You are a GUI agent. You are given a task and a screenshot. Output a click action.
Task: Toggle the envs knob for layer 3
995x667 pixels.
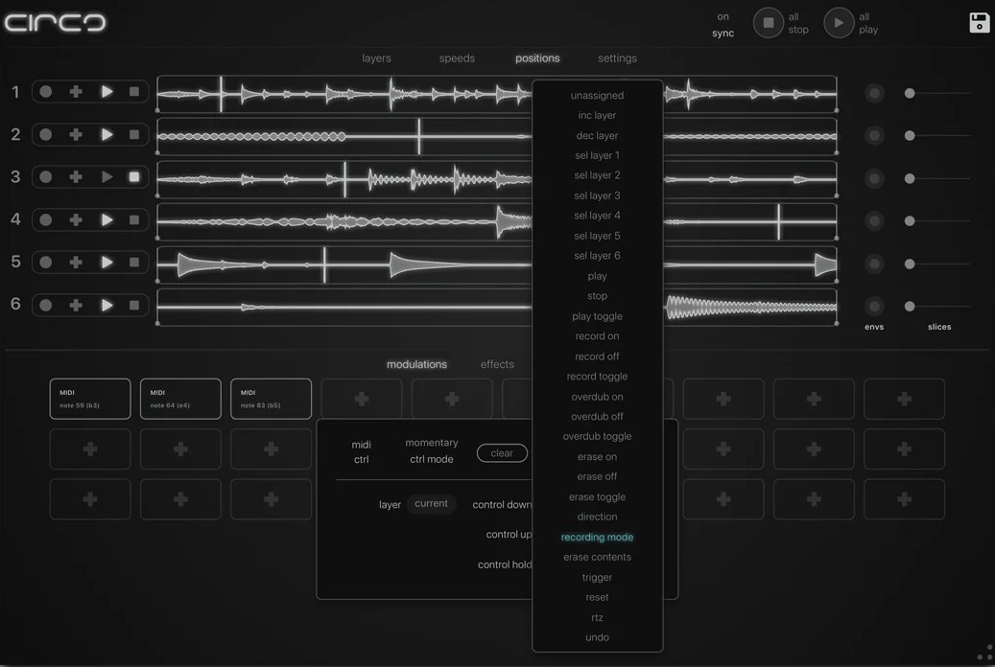(x=874, y=179)
